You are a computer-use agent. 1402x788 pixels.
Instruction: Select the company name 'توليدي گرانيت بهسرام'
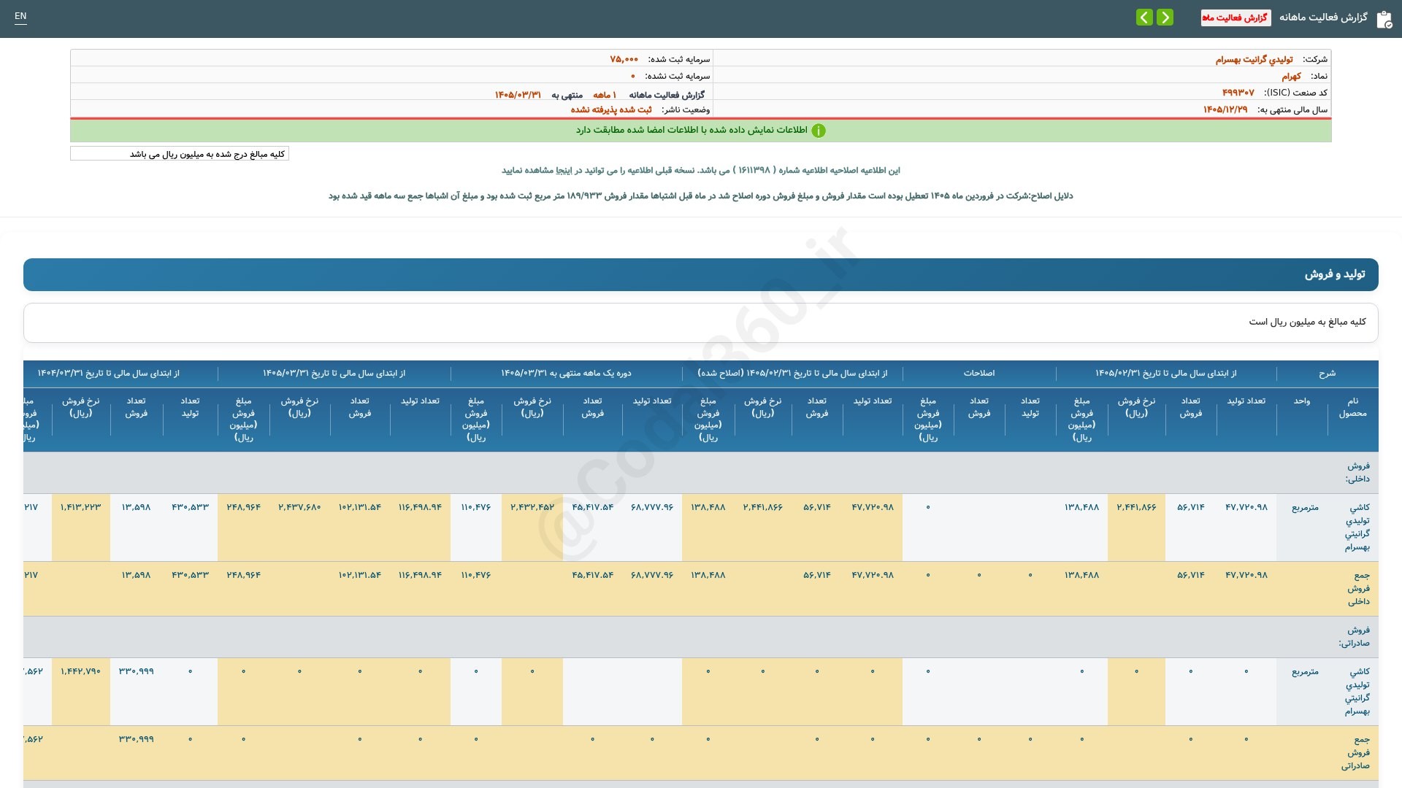tap(1254, 59)
